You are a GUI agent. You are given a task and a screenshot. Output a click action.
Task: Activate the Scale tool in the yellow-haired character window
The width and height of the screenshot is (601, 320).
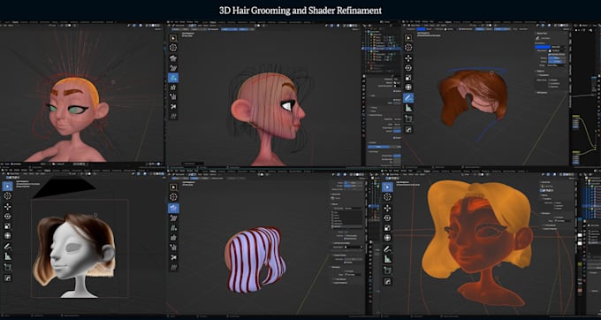click(387, 228)
